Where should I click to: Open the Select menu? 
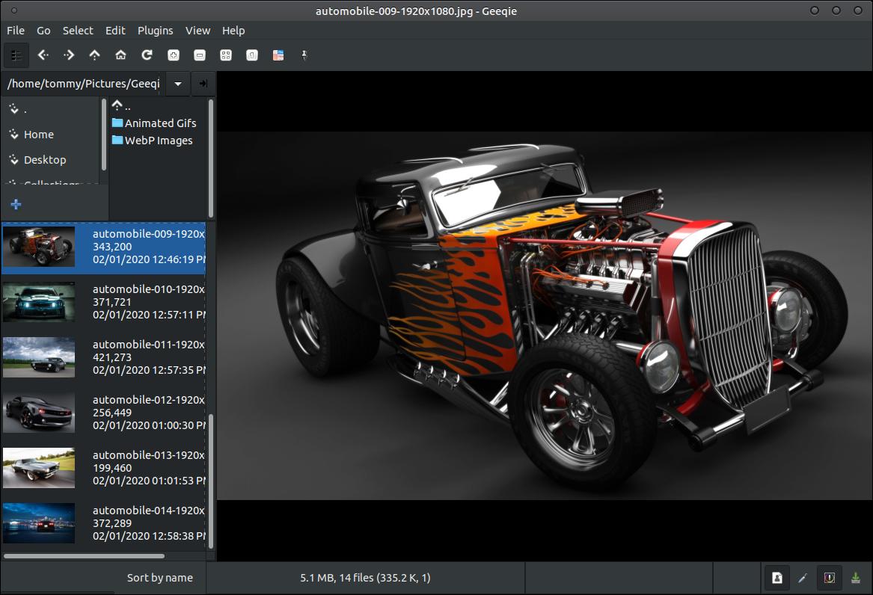coord(78,31)
